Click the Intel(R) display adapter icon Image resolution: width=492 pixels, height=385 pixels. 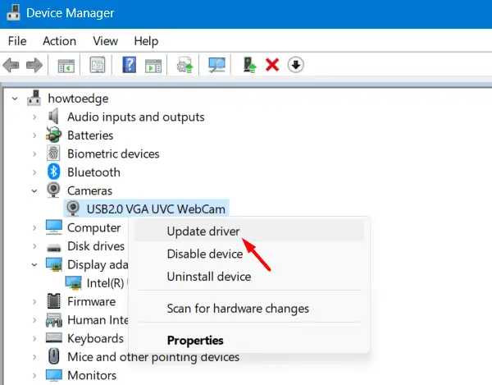(73, 282)
